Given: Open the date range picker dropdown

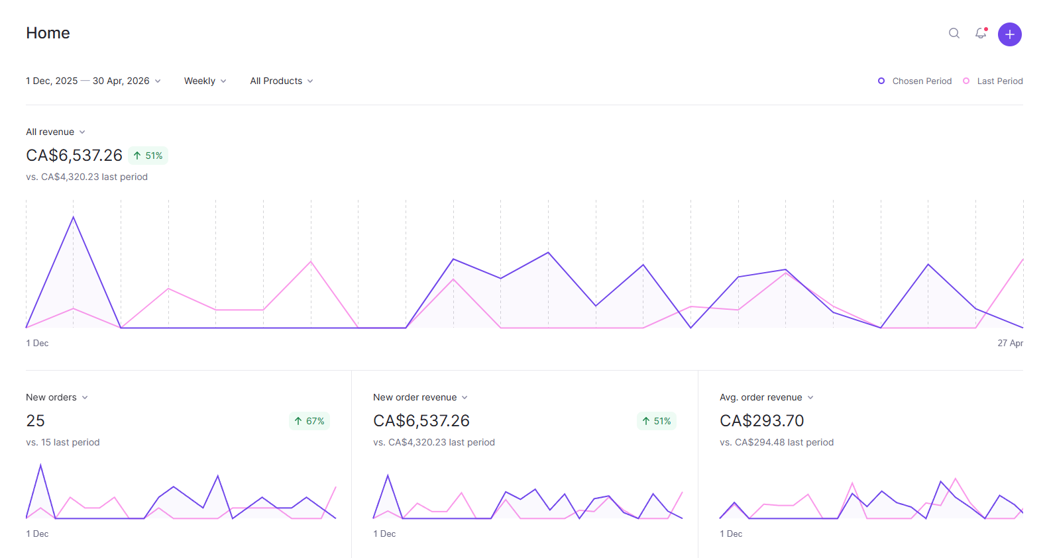Looking at the screenshot, I should coord(93,81).
